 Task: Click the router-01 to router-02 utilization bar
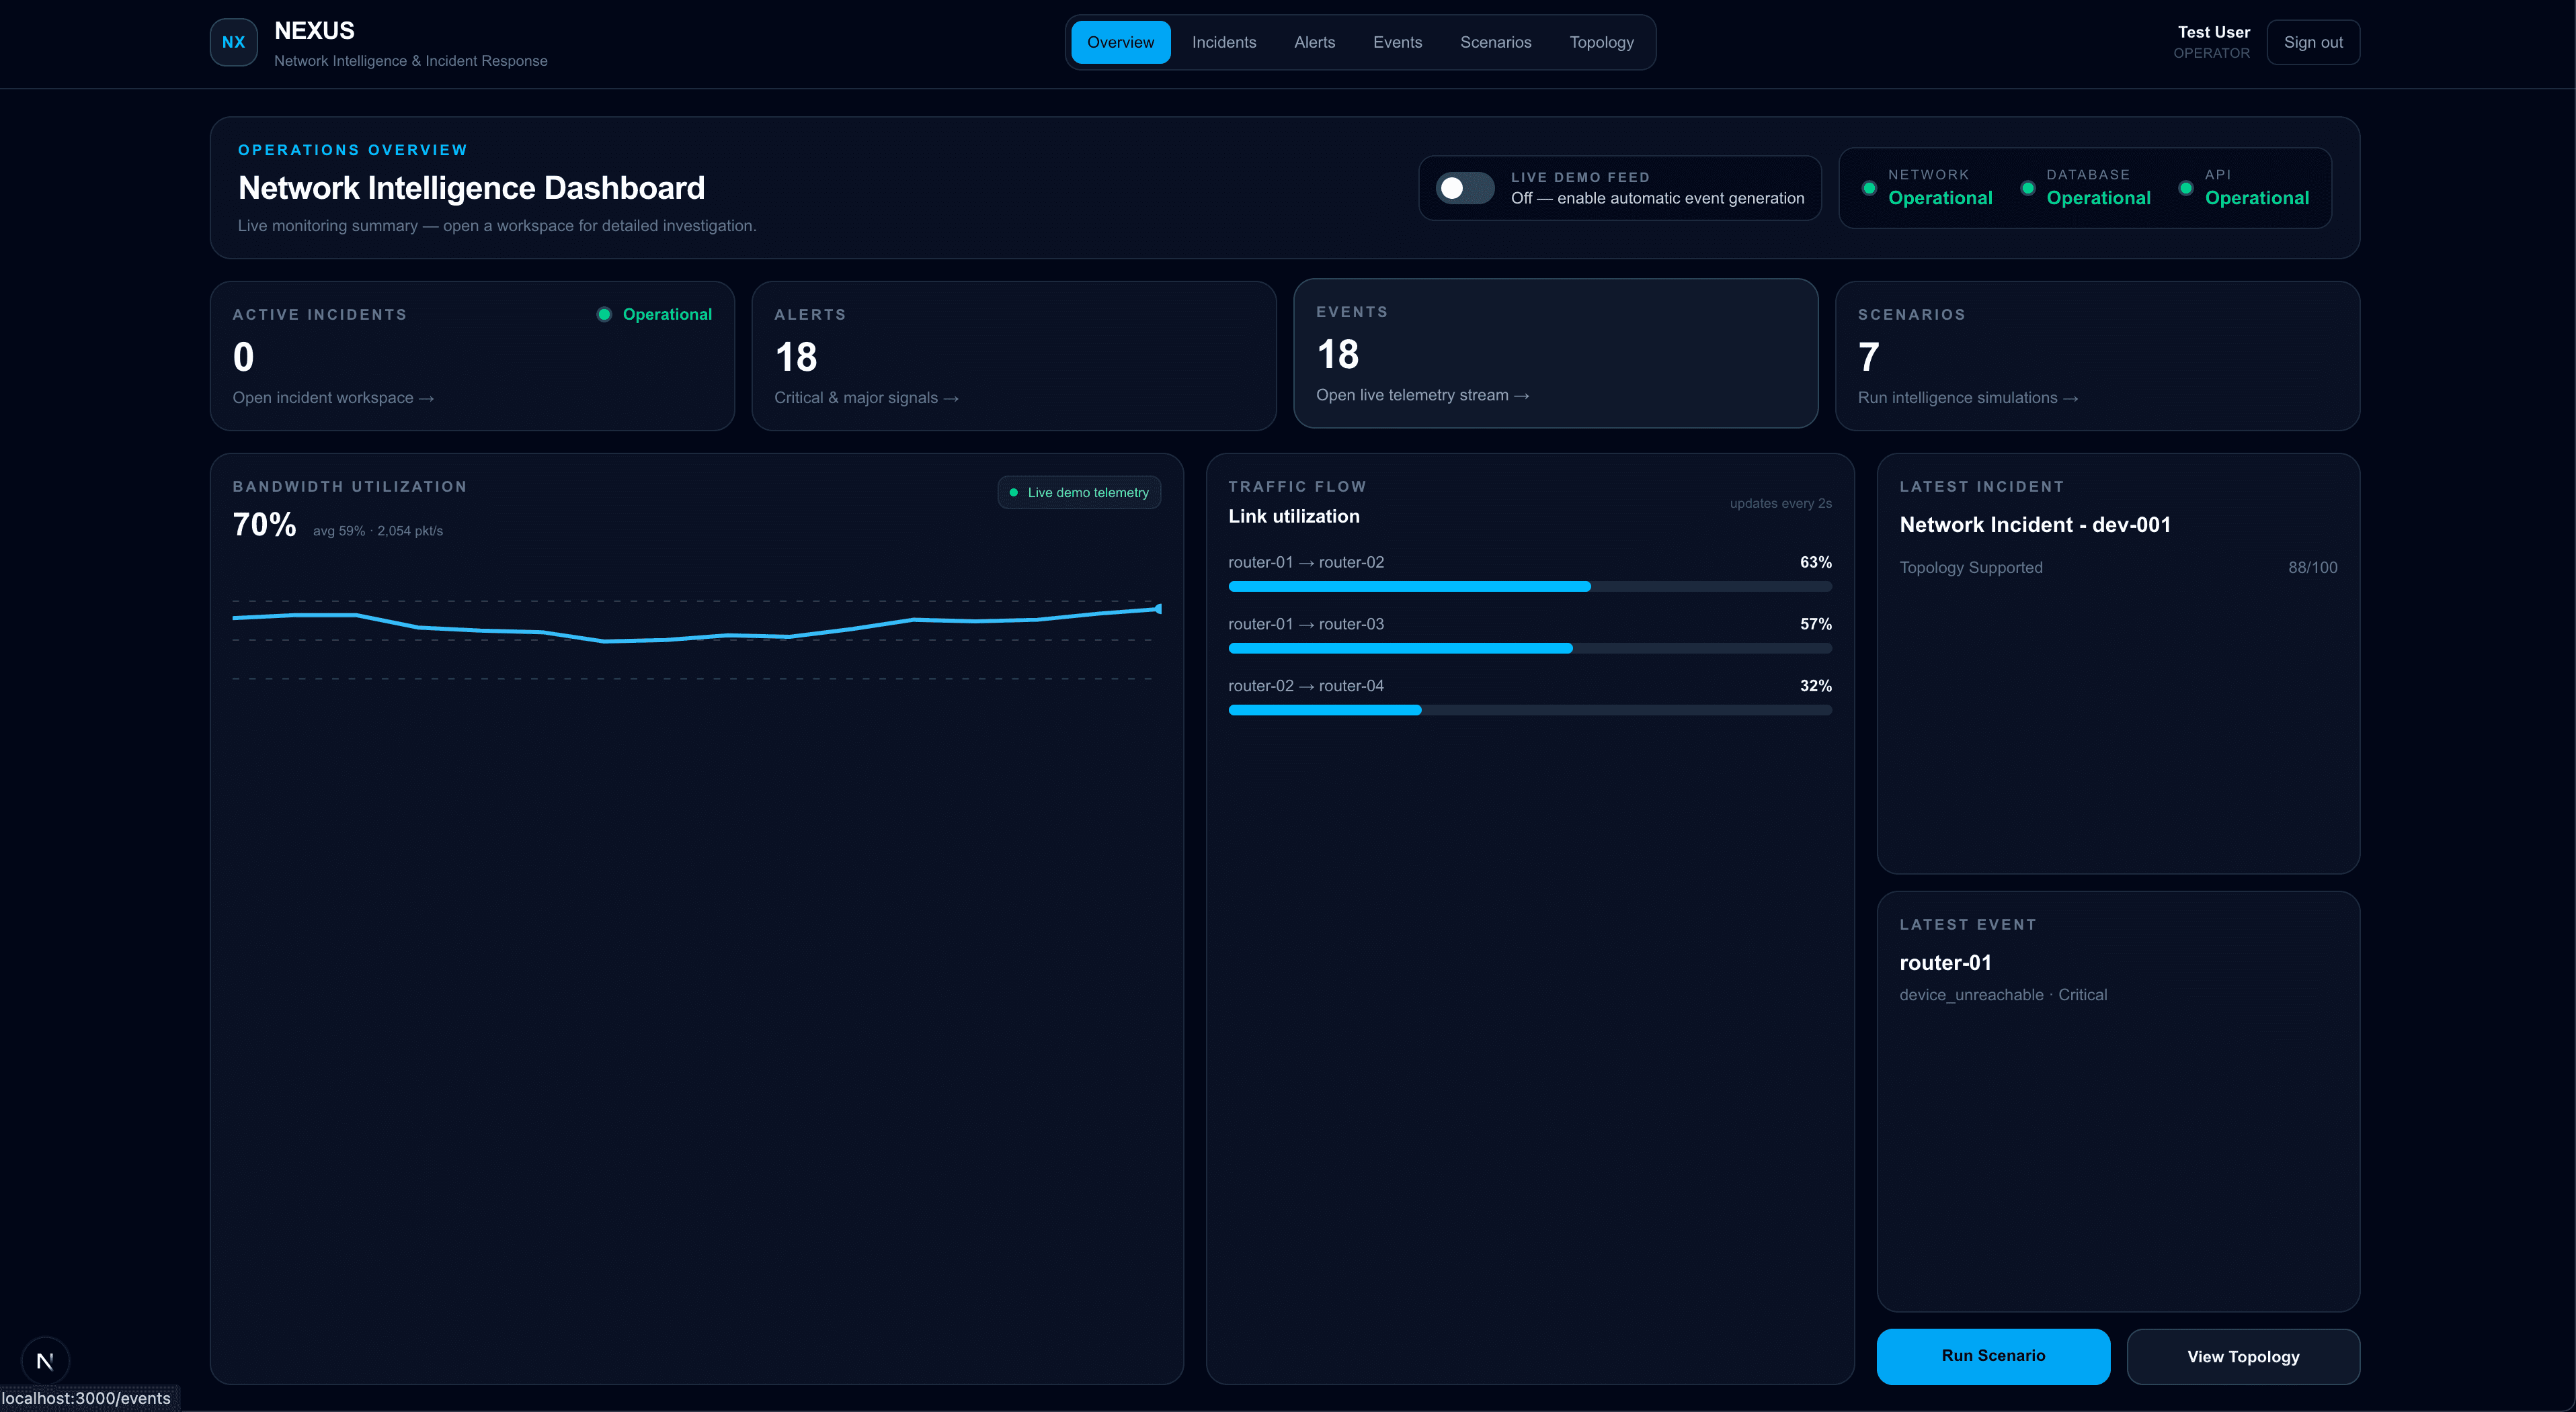[1530, 586]
